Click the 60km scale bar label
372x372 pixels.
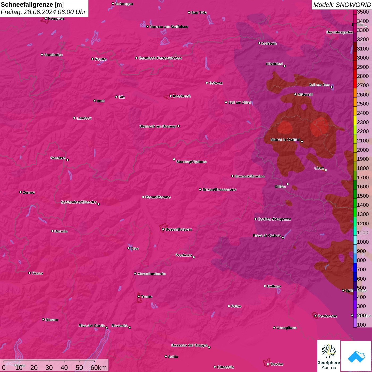click(99, 367)
